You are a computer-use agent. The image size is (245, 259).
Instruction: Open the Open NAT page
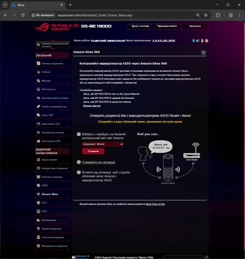(52, 115)
